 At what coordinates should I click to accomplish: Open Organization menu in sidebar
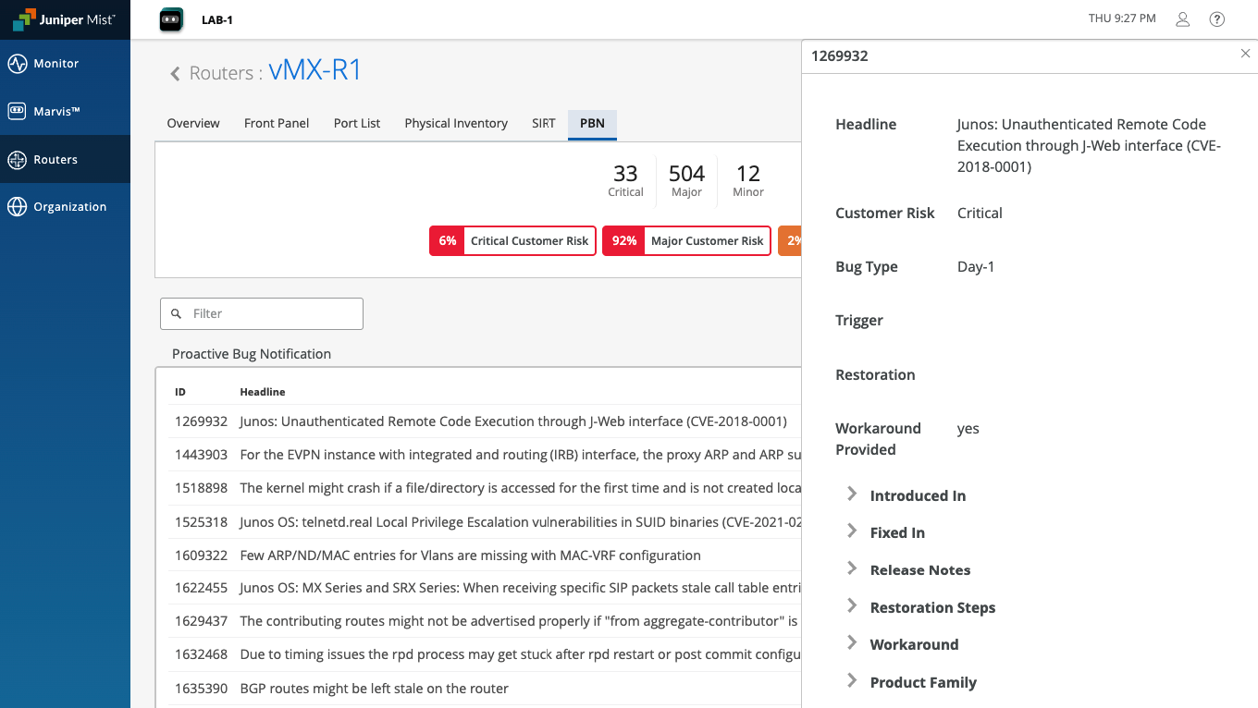[x=69, y=207]
